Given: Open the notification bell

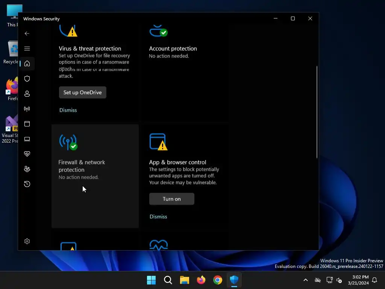Looking at the screenshot, I should coord(375,280).
